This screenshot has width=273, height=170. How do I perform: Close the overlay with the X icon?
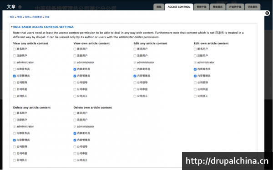pyautogui.click(x=267, y=13)
